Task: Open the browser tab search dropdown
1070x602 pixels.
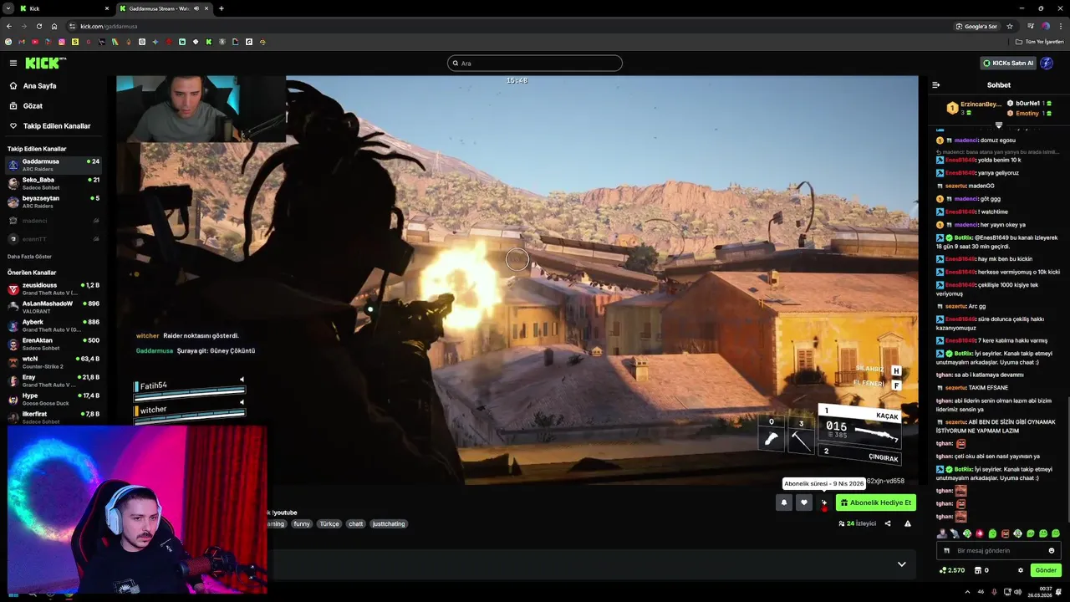Action: (8, 8)
